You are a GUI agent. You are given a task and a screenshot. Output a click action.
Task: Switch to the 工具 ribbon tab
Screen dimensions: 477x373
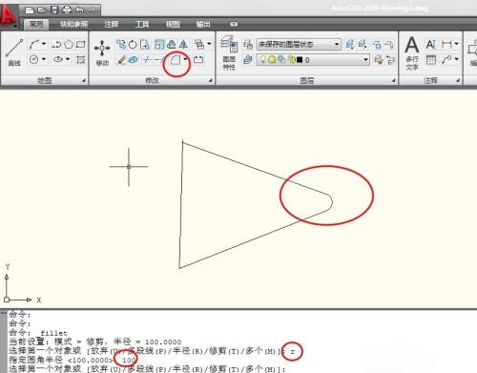[x=142, y=24]
